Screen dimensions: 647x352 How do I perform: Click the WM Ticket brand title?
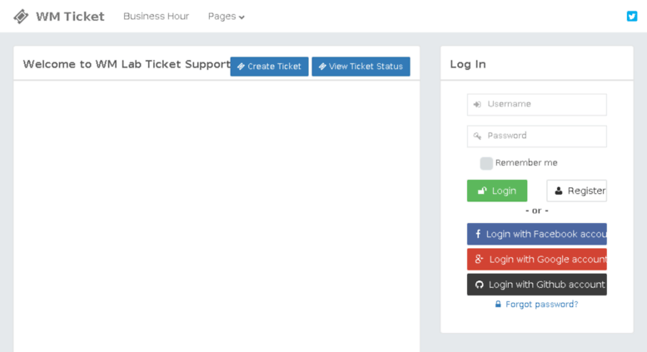pos(70,17)
